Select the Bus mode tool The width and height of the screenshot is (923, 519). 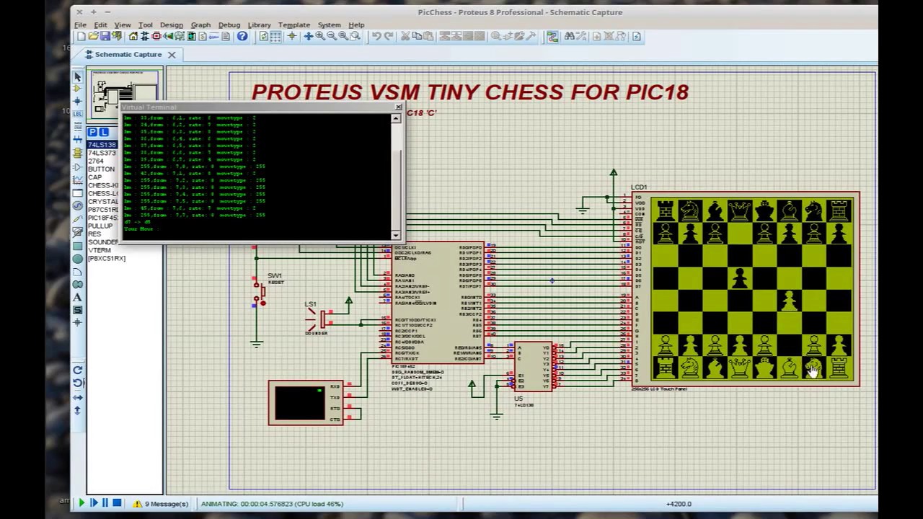77,139
